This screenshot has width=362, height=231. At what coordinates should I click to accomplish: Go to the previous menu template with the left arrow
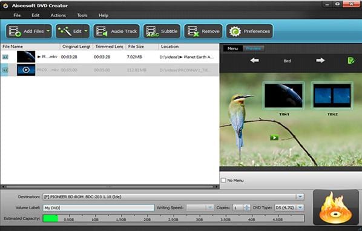[x=254, y=61]
